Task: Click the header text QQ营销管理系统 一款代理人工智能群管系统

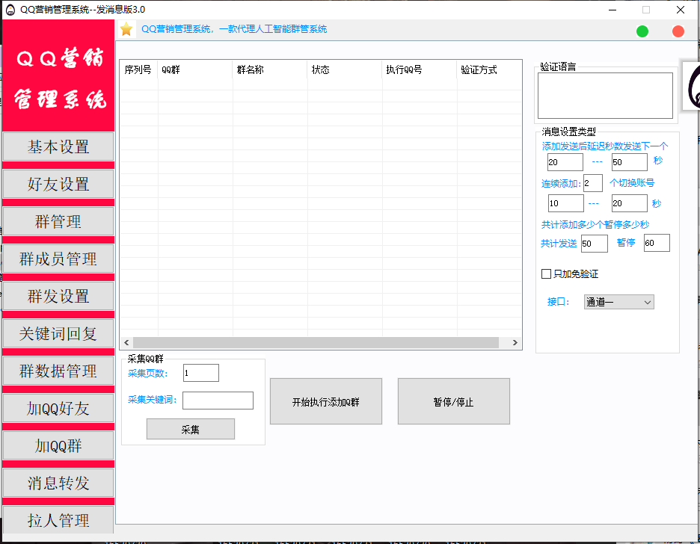Action: (234, 29)
